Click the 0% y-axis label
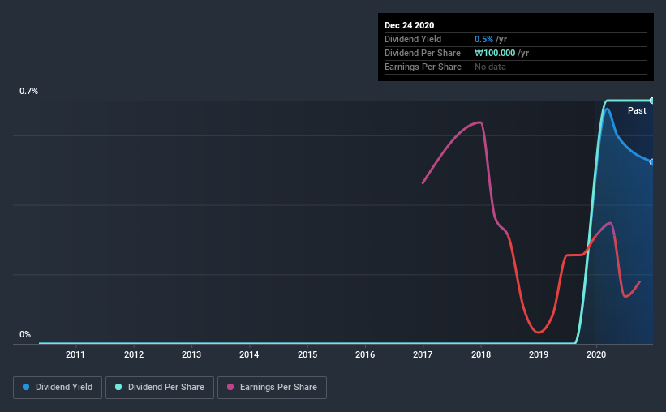Image resolution: width=666 pixels, height=412 pixels. point(25,335)
